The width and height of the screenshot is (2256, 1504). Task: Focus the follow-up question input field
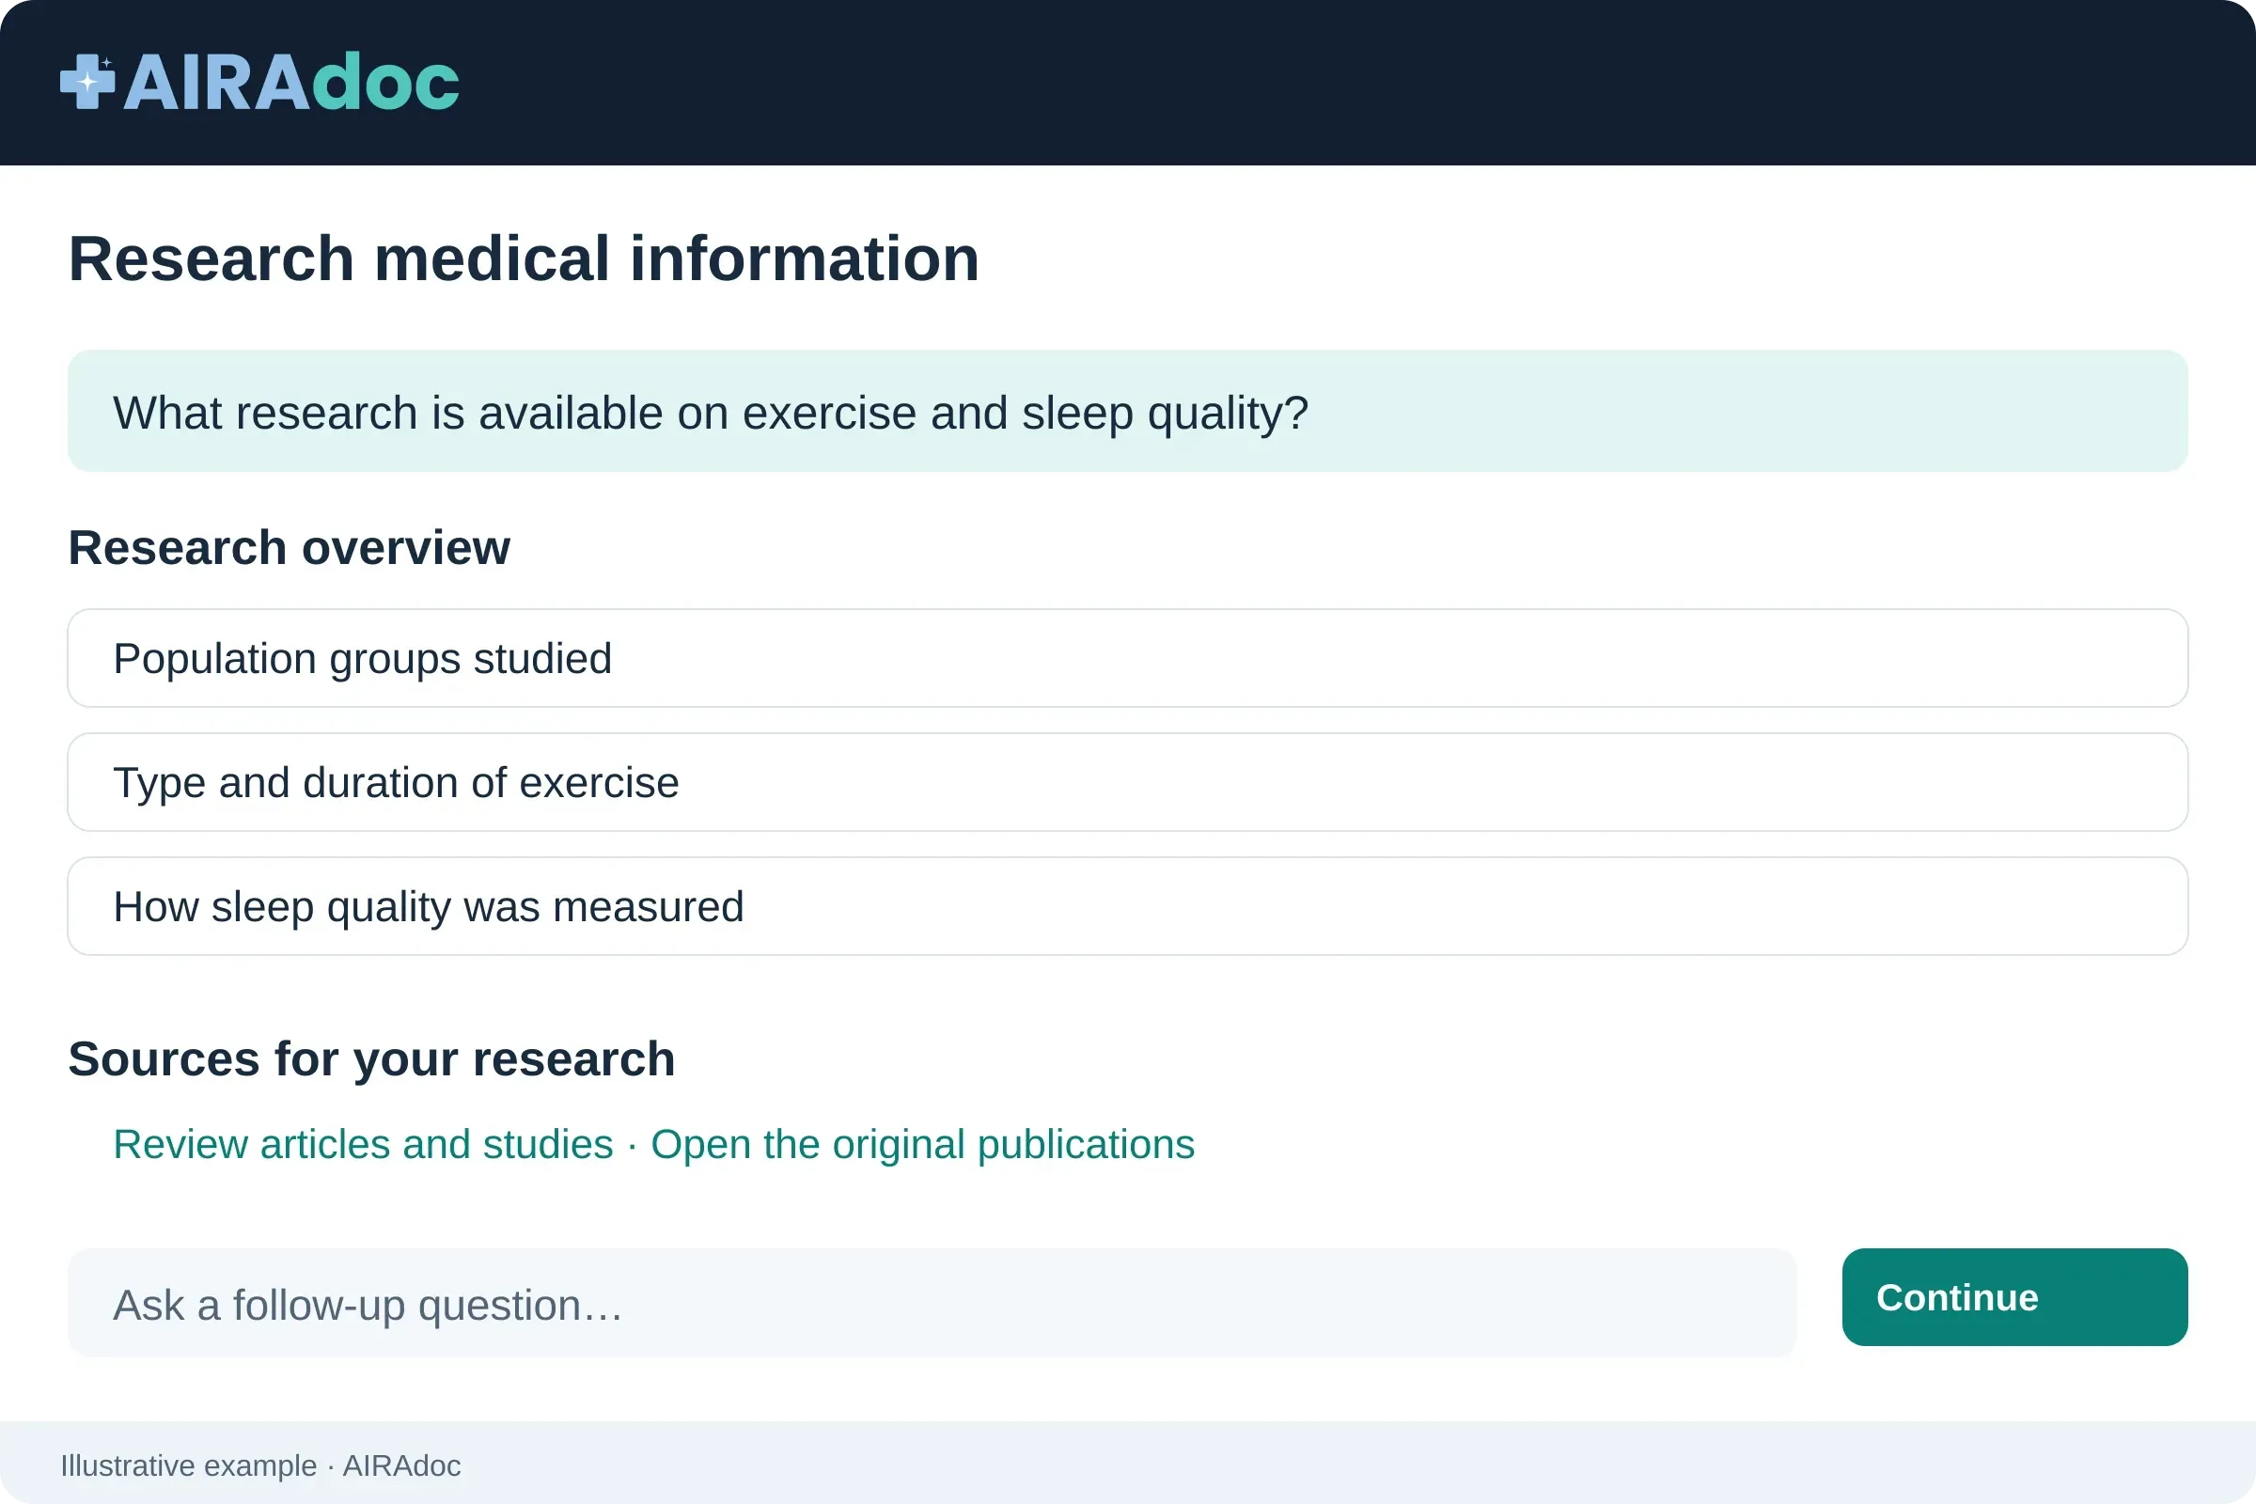click(932, 1303)
